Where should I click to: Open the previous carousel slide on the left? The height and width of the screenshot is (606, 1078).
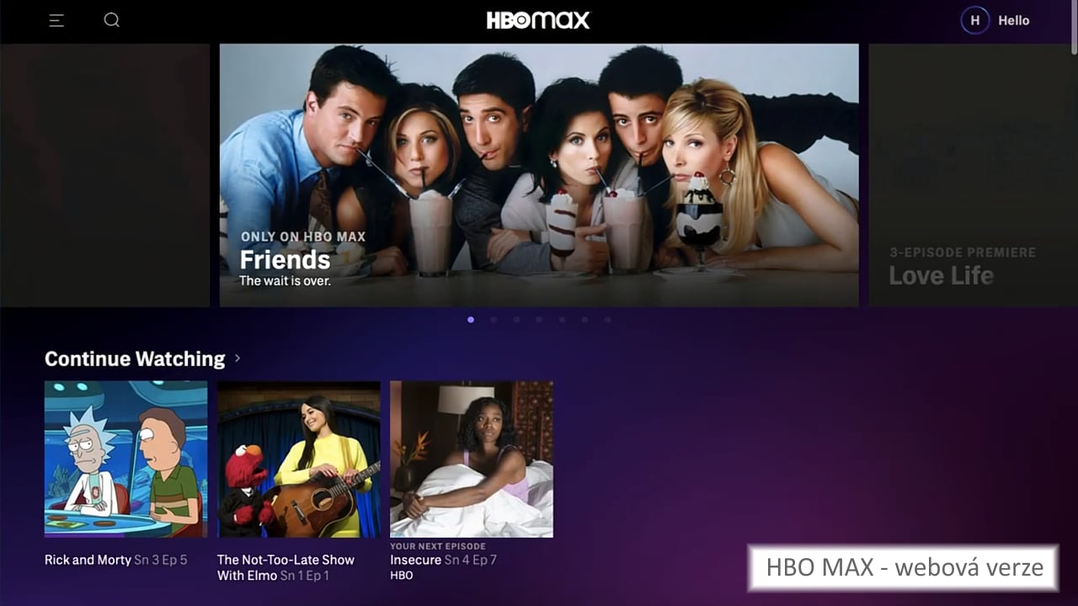click(x=105, y=173)
